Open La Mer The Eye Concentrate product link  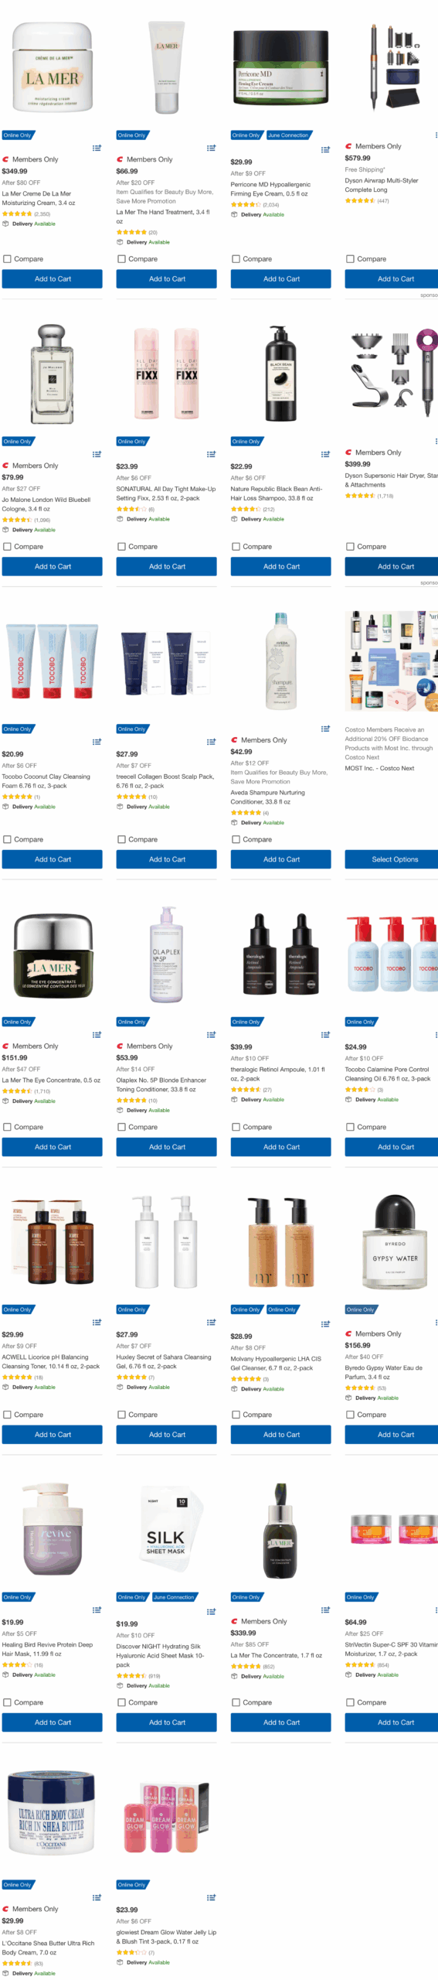click(x=51, y=1080)
